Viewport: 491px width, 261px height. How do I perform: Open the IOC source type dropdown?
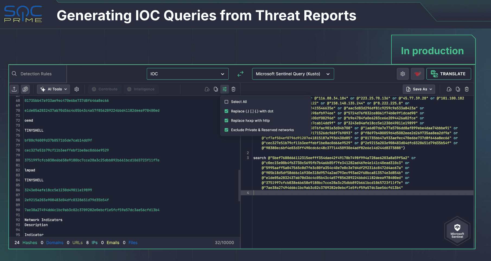[188, 74]
